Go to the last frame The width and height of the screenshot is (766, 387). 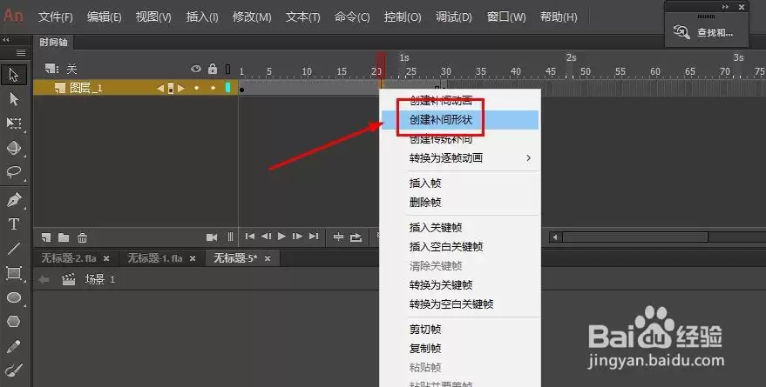314,237
